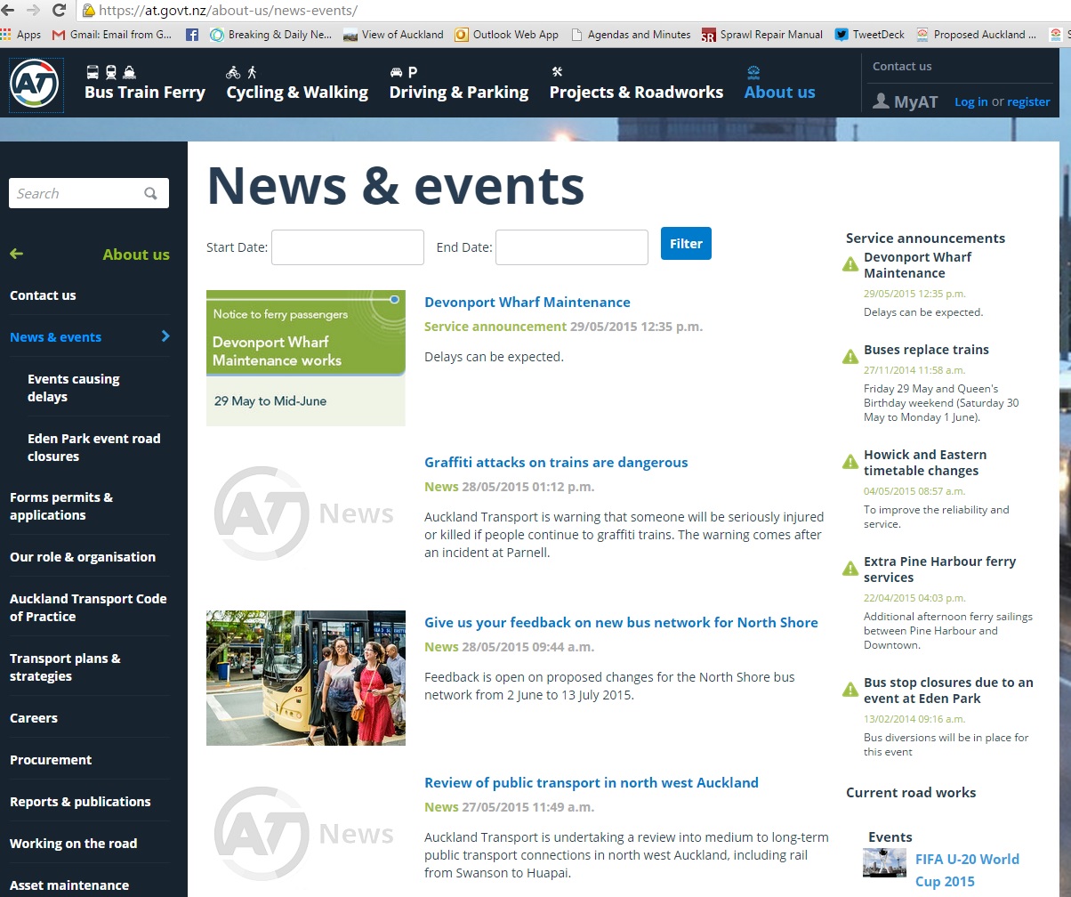Click warning icon next to Buses replace trains
This screenshot has width=1071, height=897.
click(x=850, y=357)
